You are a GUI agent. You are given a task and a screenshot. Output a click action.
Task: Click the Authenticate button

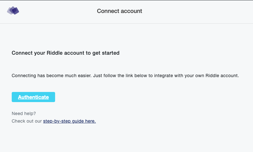[33, 97]
